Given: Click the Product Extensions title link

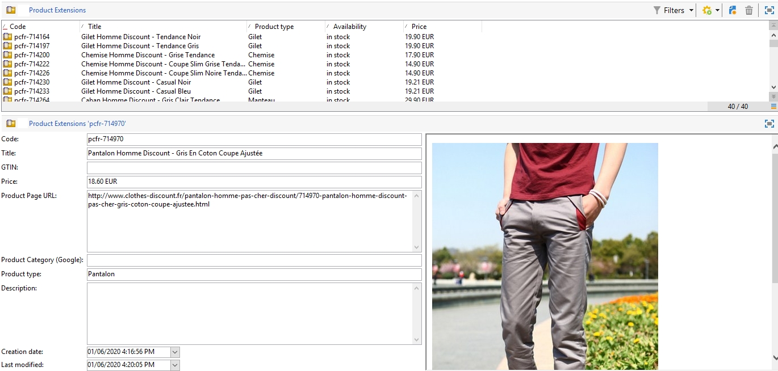Looking at the screenshot, I should [x=57, y=10].
